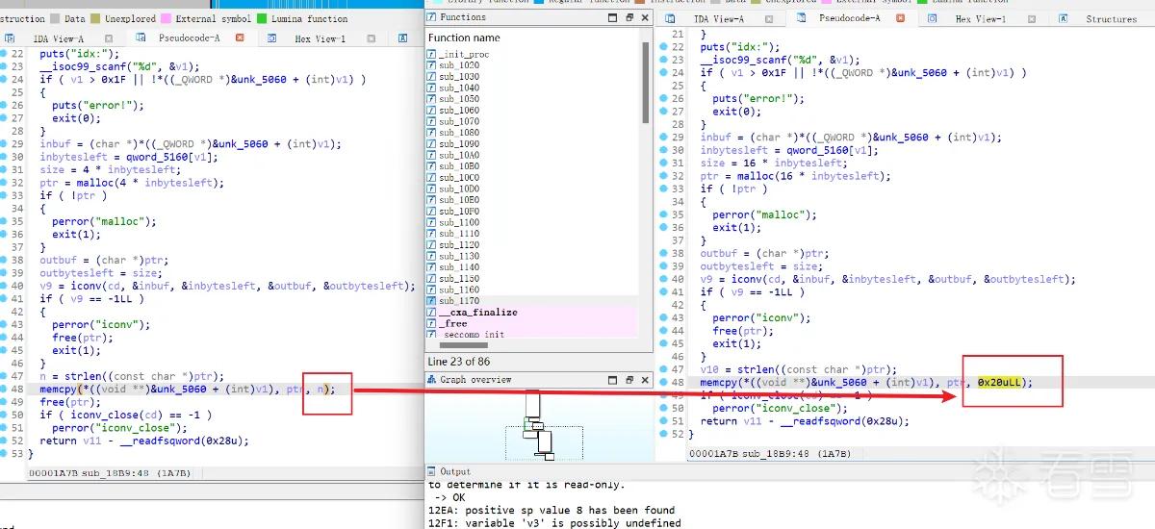
Task: Click the Structures tab icon in right window
Action: click(1064, 19)
